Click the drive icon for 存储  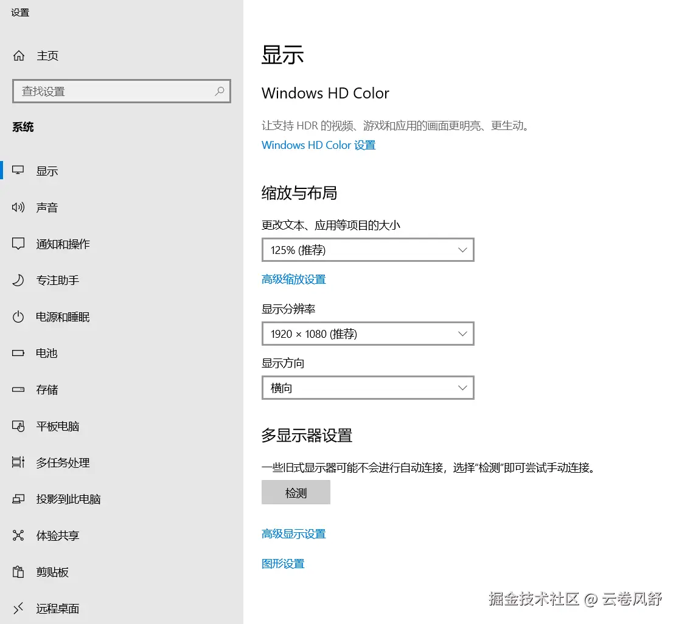[x=18, y=389]
